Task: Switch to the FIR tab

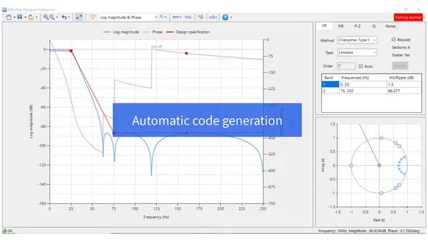Action: (x=340, y=26)
